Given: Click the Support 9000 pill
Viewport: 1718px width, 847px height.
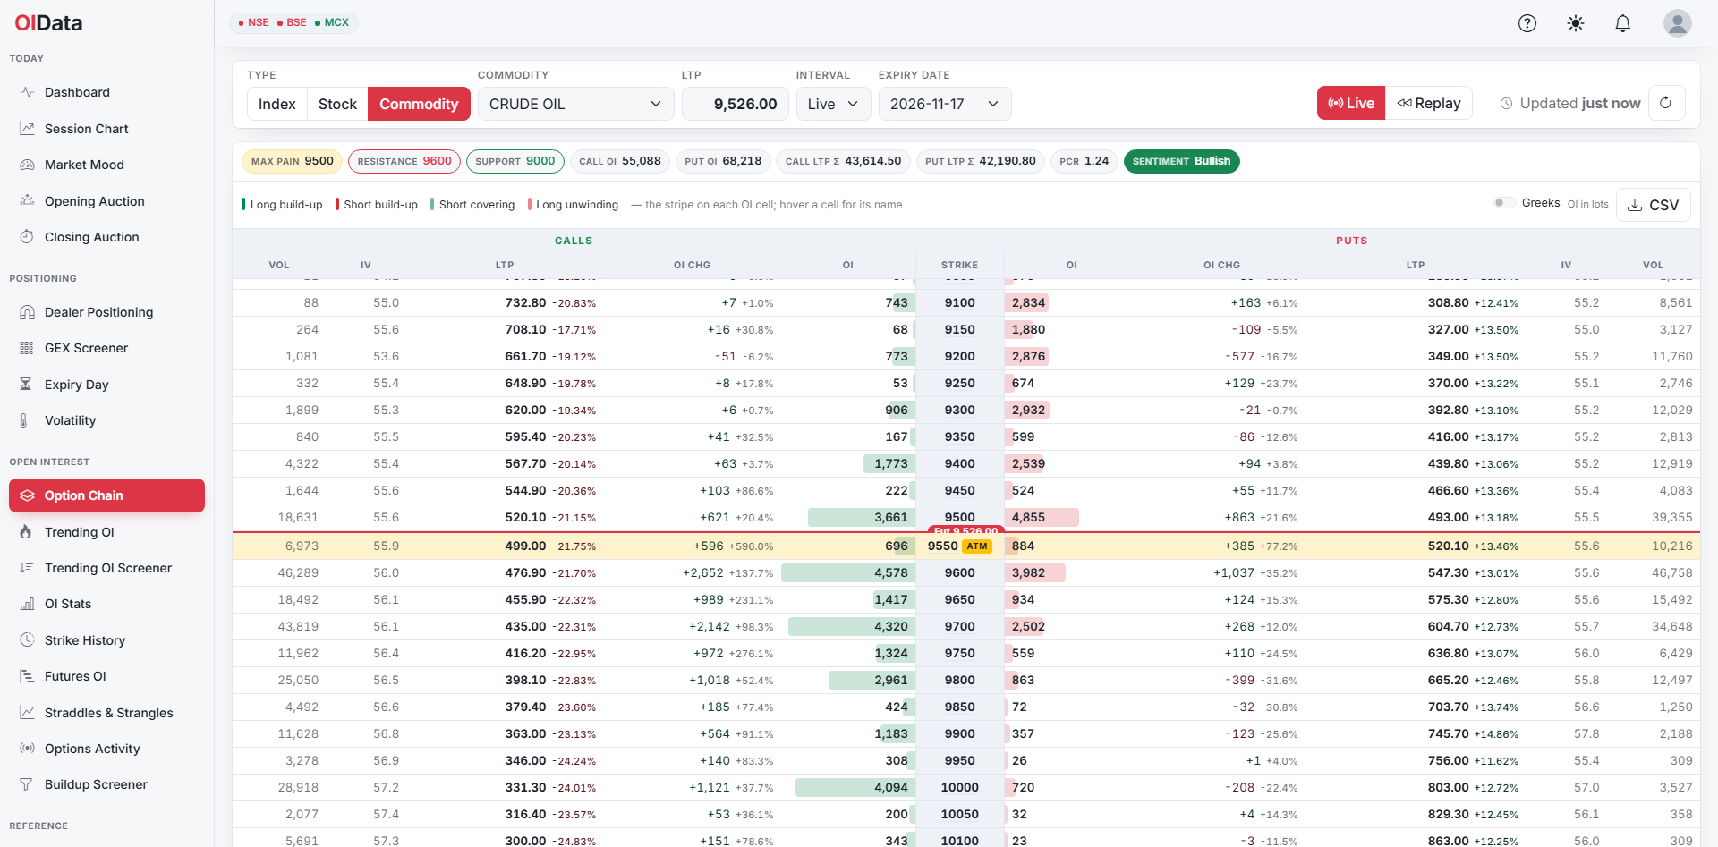Looking at the screenshot, I should [x=515, y=161].
